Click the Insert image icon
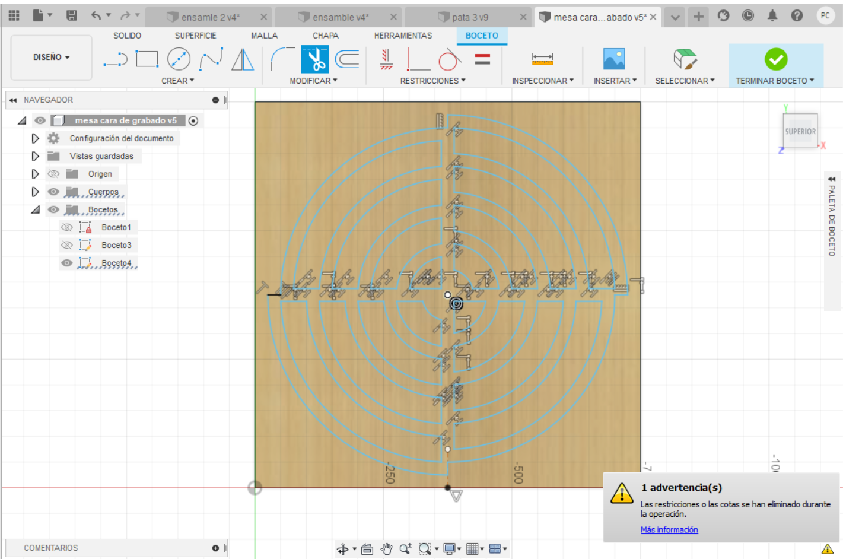The width and height of the screenshot is (843, 559). (x=614, y=59)
